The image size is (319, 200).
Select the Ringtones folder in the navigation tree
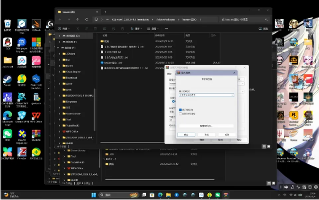pos(71,101)
